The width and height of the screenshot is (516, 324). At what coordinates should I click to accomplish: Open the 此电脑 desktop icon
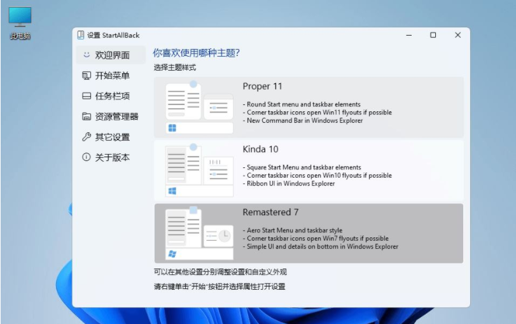coord(20,23)
